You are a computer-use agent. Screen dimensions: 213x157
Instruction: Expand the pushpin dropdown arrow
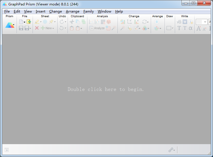pyautogui.click(x=55, y=22)
